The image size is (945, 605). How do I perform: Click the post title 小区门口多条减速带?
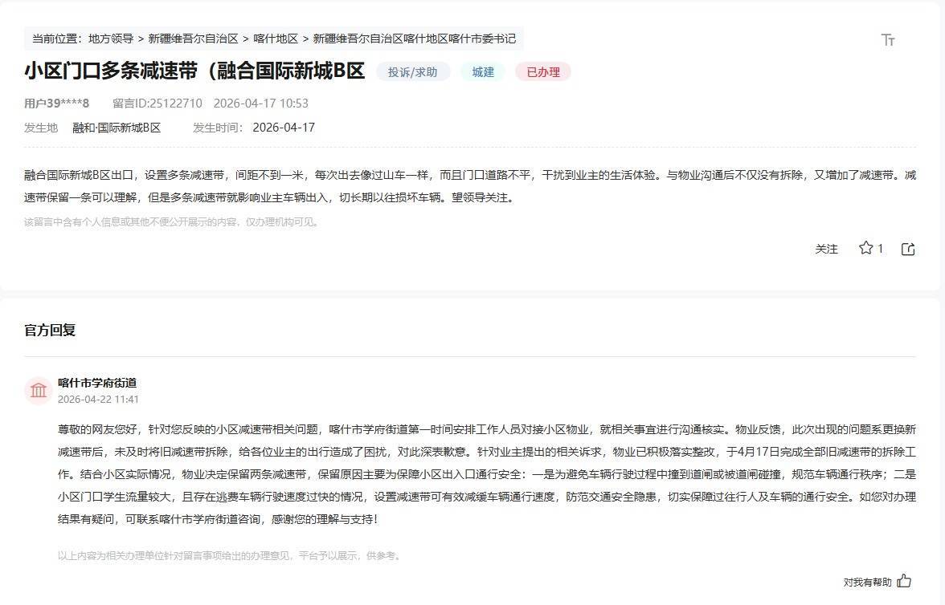tap(194, 71)
